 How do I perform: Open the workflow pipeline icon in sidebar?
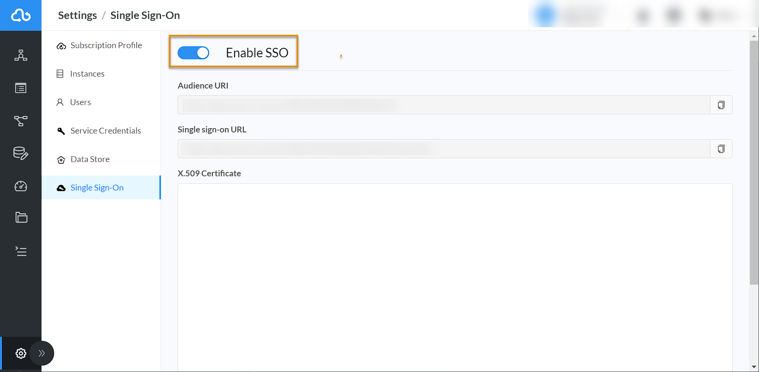(21, 121)
